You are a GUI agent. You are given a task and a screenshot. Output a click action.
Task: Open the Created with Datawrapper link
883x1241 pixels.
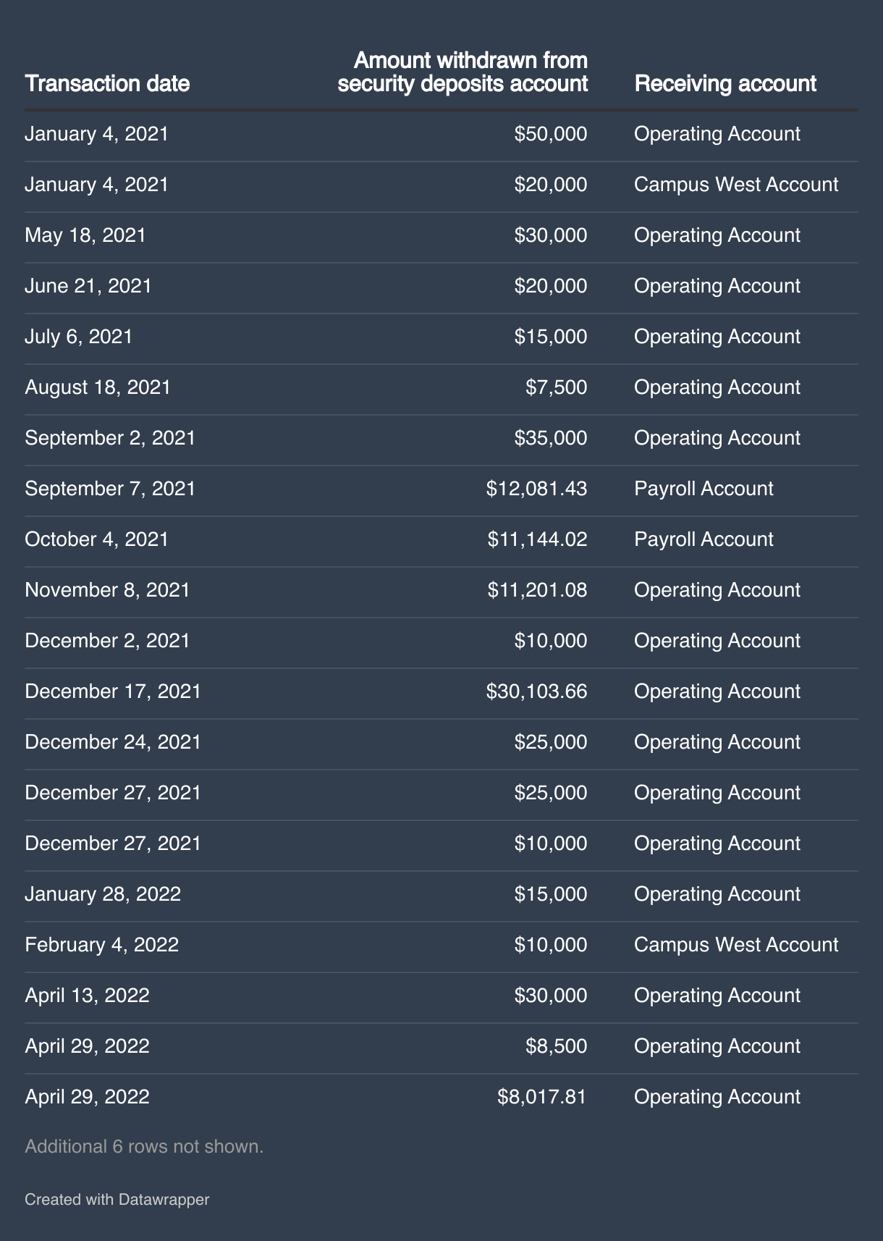[117, 1199]
